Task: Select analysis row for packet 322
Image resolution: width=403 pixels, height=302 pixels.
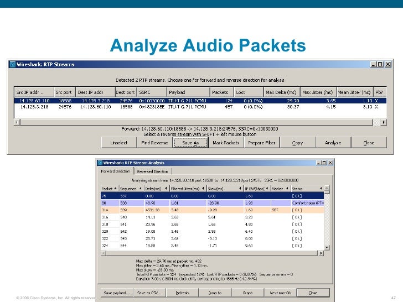Action: pos(213,238)
